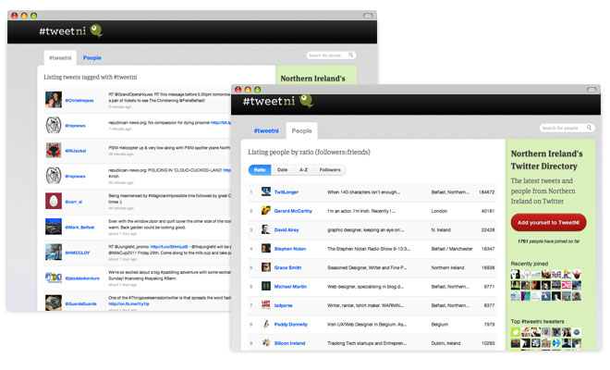Open Gerard McCarthy's avatar icon
Screen dimensions: 610x370
pyautogui.click(x=266, y=211)
